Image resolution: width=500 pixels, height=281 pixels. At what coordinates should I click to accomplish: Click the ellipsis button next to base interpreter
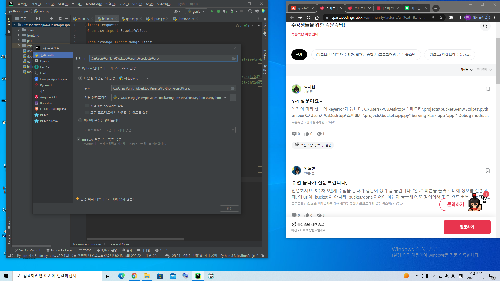coord(233,98)
